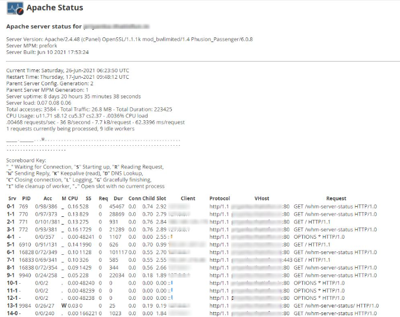The image size is (400, 317).
Task: Click the Total accesses 3584 line
Action: coord(89,110)
